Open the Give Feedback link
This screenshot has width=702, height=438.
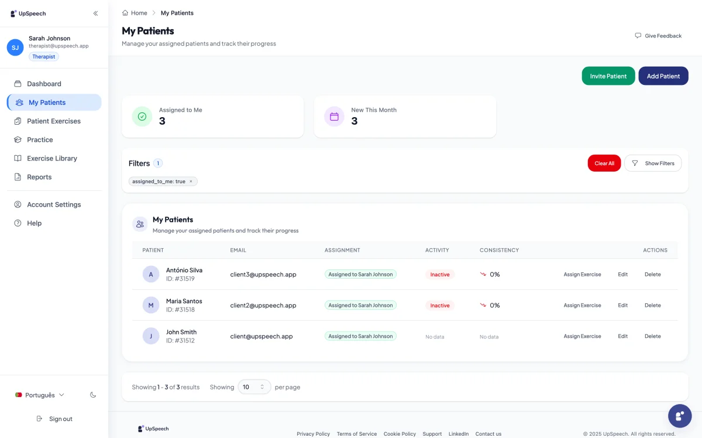658,36
